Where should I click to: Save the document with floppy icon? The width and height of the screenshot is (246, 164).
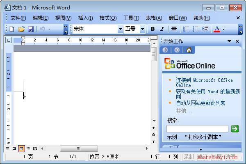[x=31, y=29]
